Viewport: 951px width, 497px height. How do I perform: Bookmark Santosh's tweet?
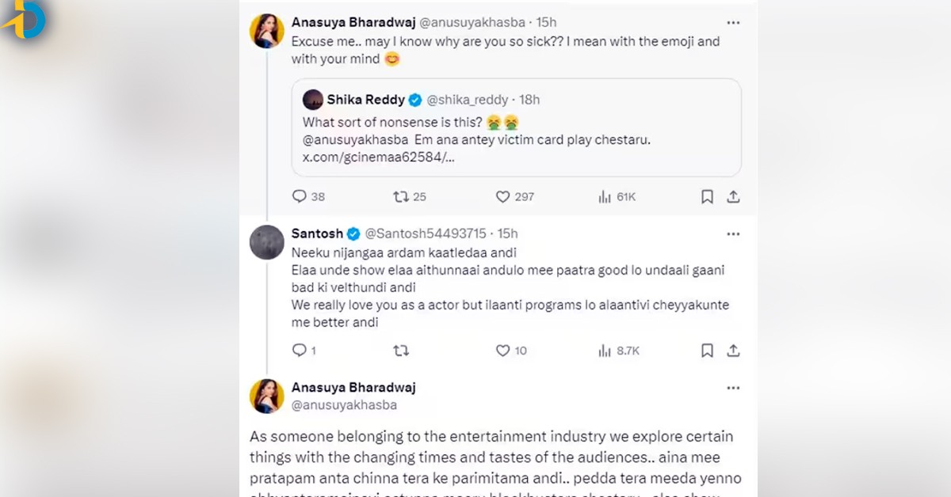(x=707, y=350)
